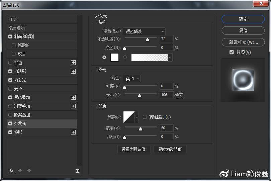271x181 pixels.
Task: Toggle the 内阴影 checkbox
Action: pos(10,71)
